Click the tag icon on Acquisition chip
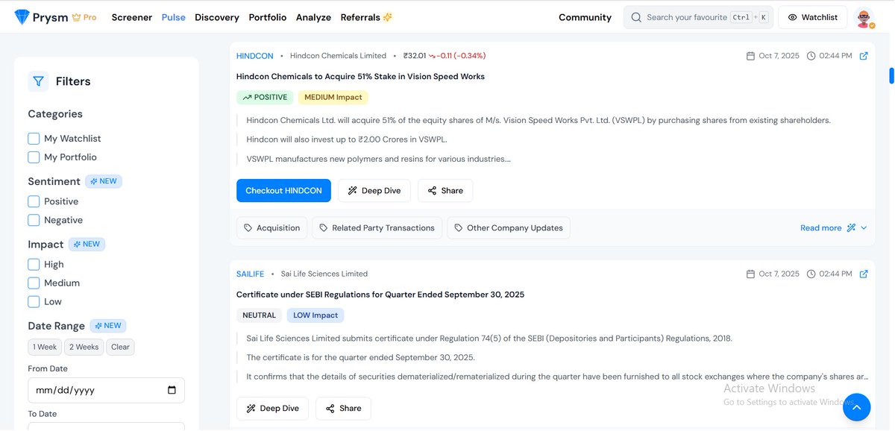Image resolution: width=895 pixels, height=431 pixels. click(x=248, y=228)
